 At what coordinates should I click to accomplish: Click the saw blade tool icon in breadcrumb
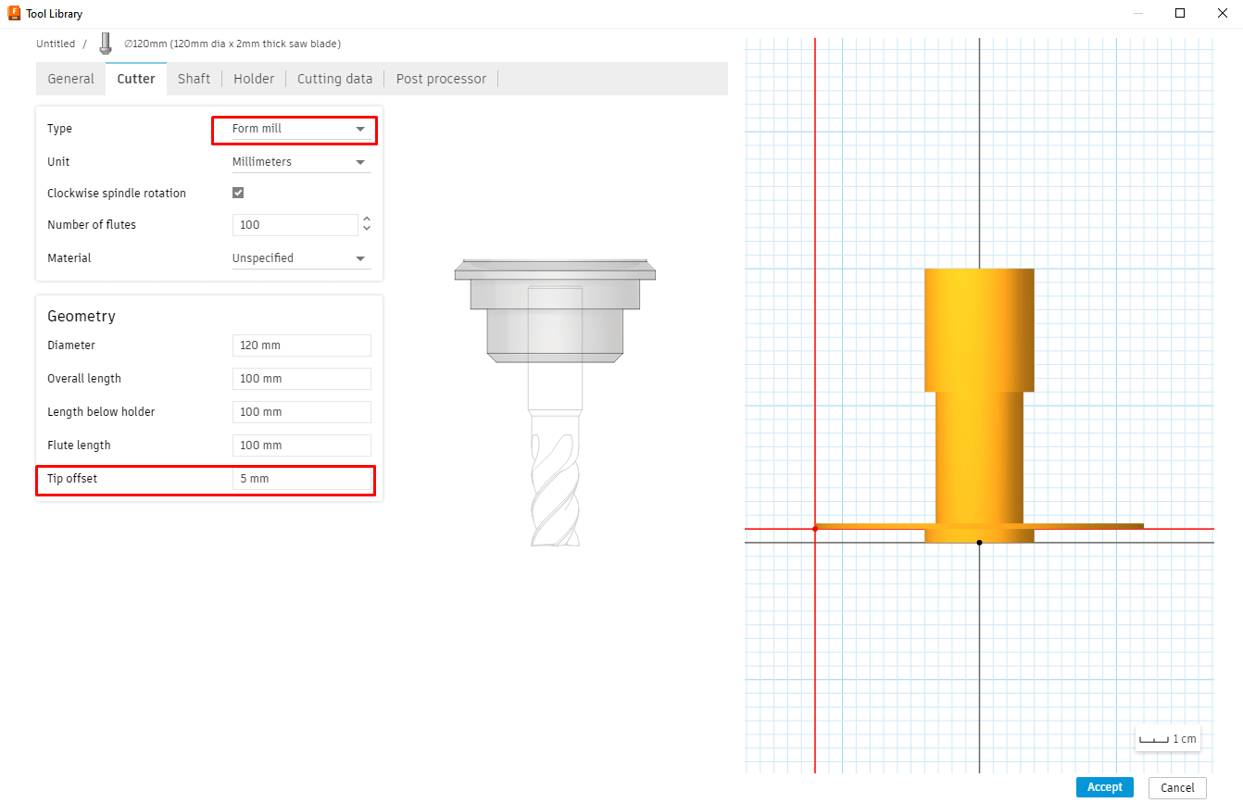coord(105,43)
